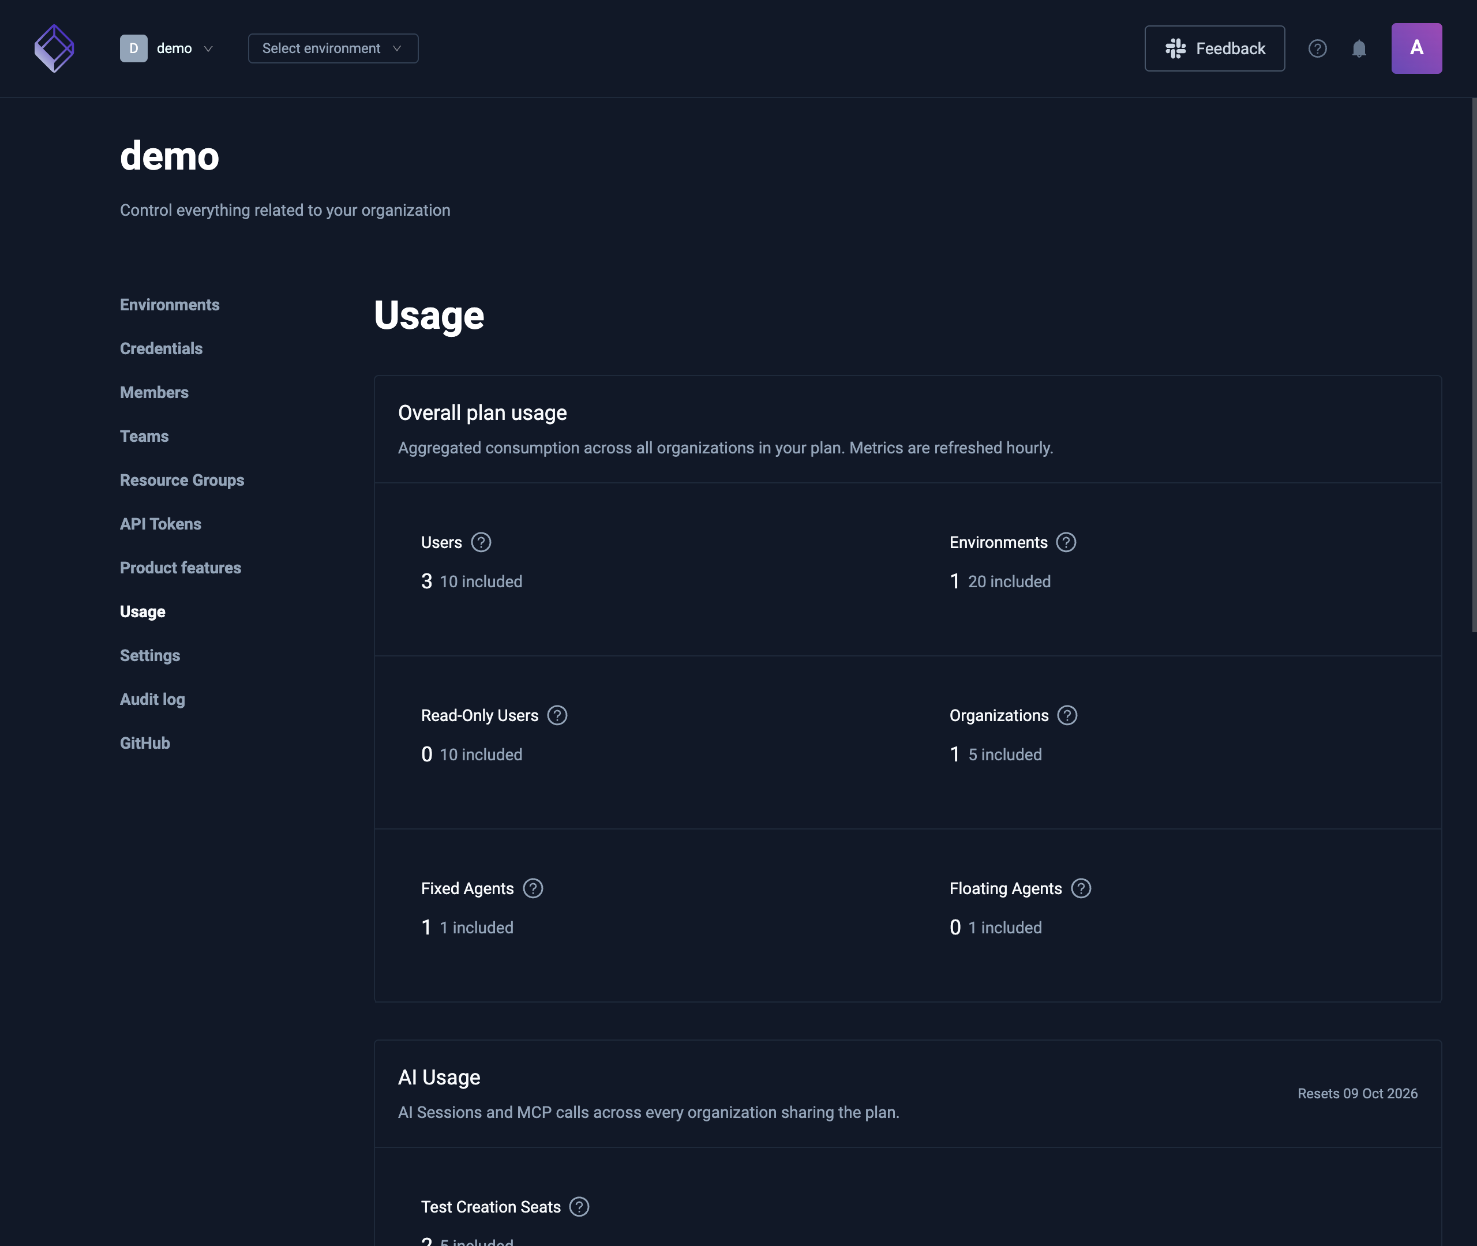Screen dimensions: 1477x1246
Task: Click the D organization avatar icon
Action: [x=133, y=48]
